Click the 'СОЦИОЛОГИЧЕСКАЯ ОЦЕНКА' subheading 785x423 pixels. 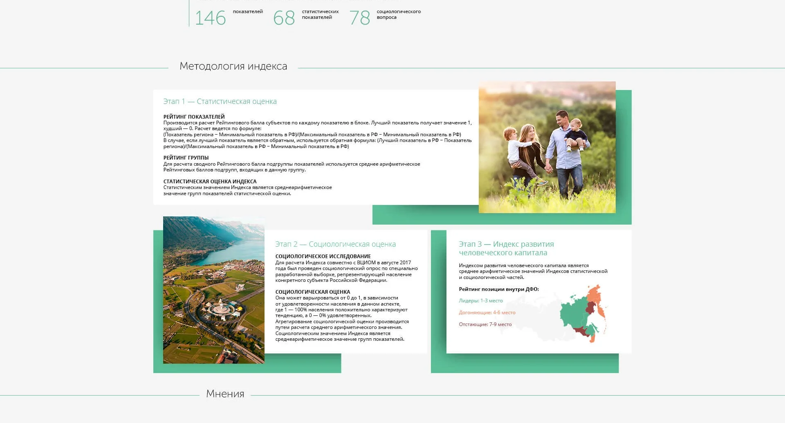point(313,292)
